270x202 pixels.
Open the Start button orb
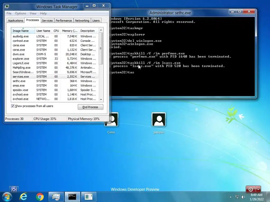point(7,197)
